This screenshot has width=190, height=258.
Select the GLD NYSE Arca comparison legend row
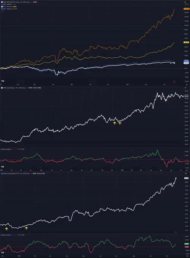[x=9, y=6]
